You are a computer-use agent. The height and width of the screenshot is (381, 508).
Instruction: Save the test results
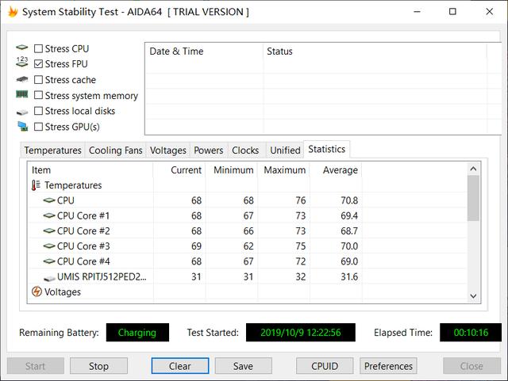tap(244, 366)
